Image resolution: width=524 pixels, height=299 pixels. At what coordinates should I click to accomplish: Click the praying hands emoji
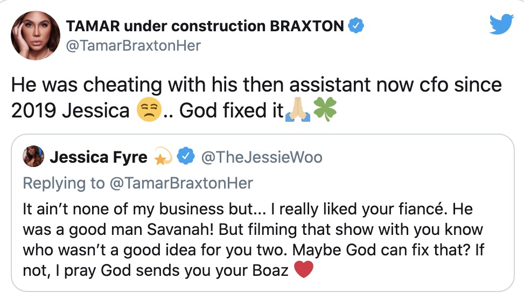coord(300,111)
